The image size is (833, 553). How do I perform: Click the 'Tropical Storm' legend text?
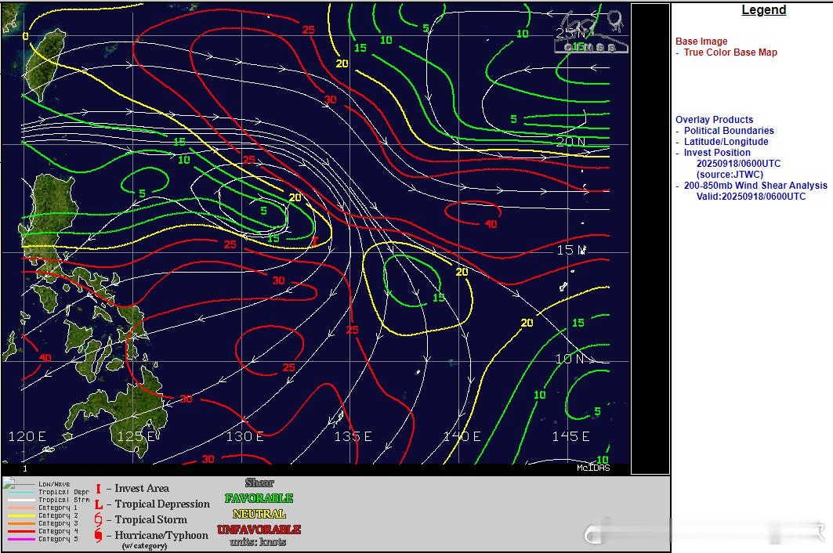151,519
